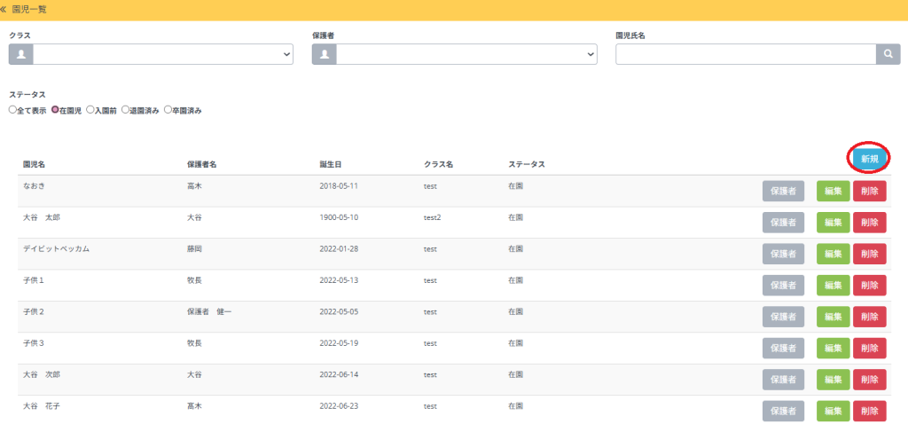Focus the 園児氏名 search text field
The height and width of the screenshot is (424, 908).
click(746, 54)
